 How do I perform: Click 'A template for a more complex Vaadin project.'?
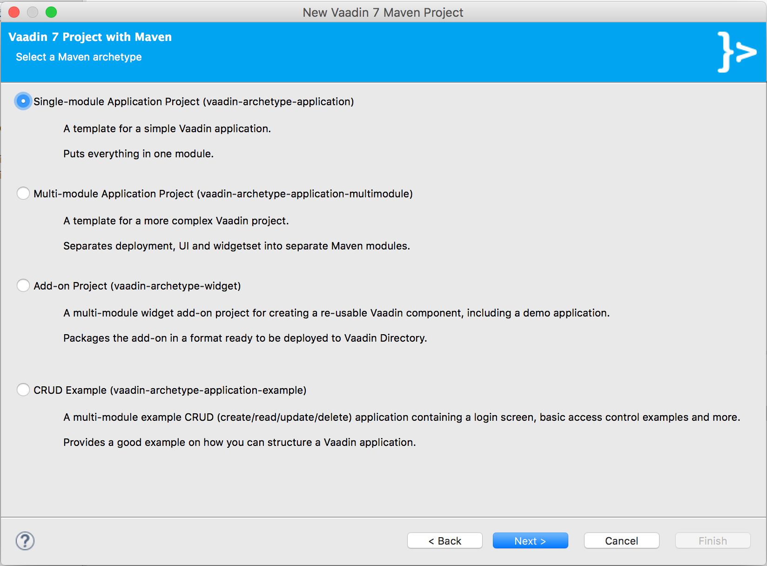[176, 221]
